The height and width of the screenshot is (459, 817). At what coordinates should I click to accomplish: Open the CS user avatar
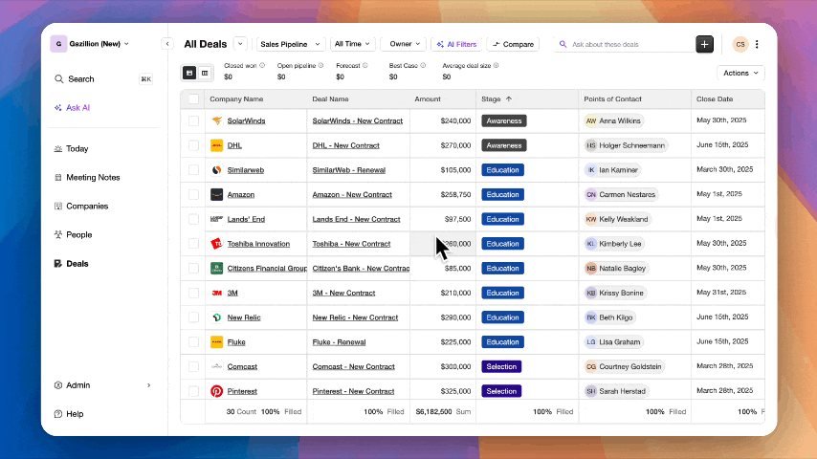coord(740,44)
